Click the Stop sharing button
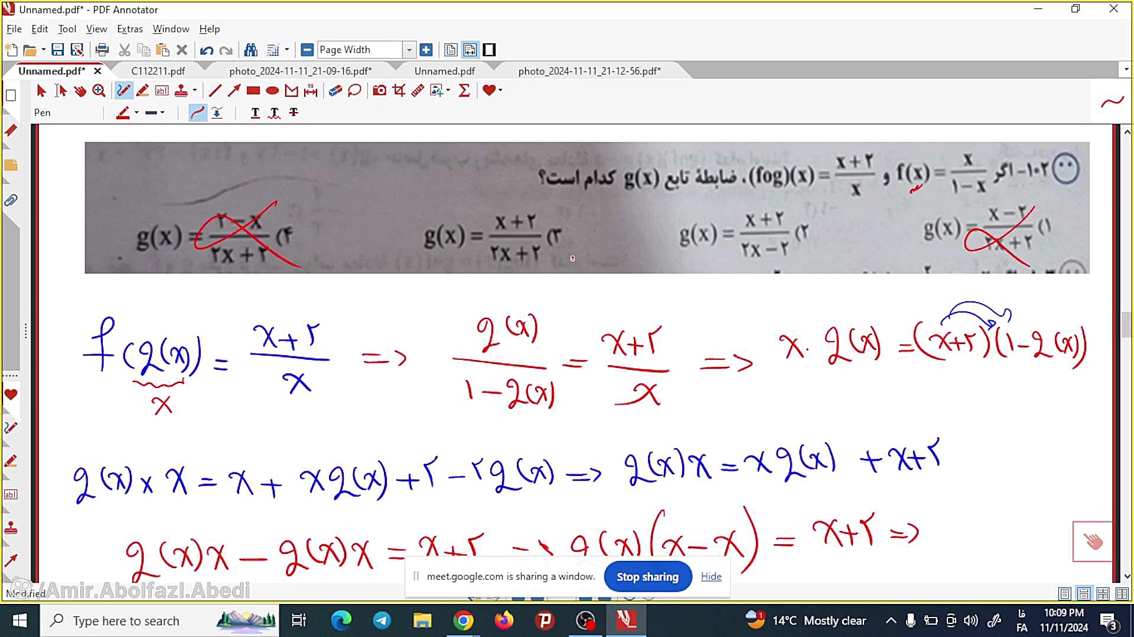This screenshot has height=637, width=1134. pos(647,577)
